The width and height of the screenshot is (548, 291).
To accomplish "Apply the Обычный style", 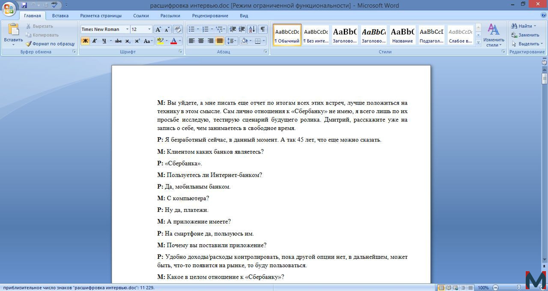I will (x=287, y=35).
